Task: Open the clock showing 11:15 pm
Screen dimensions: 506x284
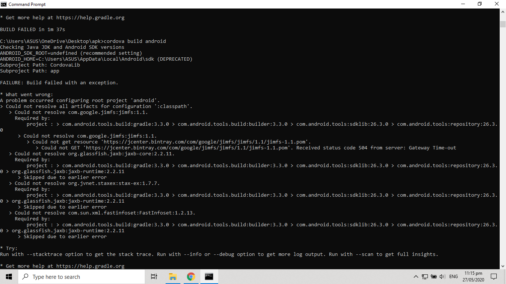Action: pyautogui.click(x=473, y=277)
